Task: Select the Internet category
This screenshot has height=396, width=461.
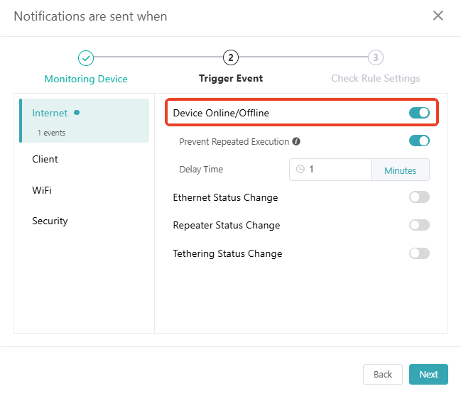Action: (x=50, y=114)
